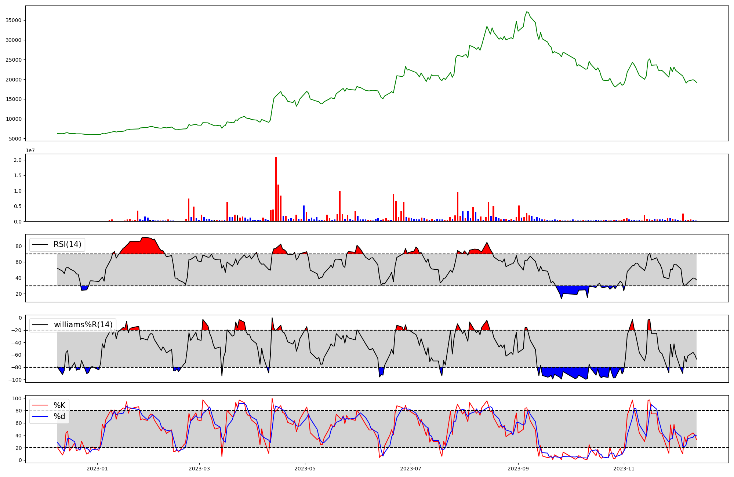This screenshot has height=477, width=734.
Task: Click the %K legend label
Action: tap(59, 405)
